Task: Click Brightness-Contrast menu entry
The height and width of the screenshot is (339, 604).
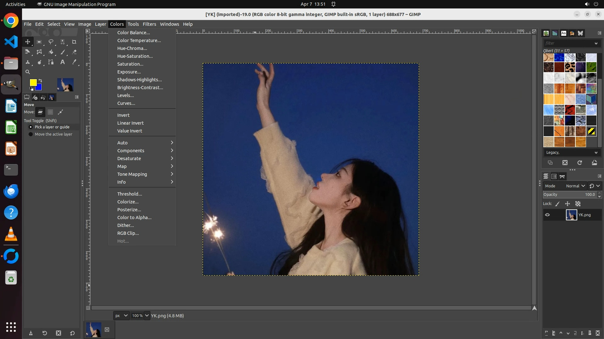Action: click(x=140, y=88)
